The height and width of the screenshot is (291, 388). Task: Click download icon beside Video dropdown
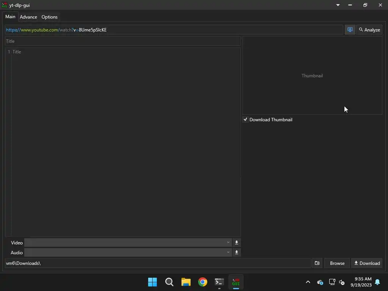236,242
